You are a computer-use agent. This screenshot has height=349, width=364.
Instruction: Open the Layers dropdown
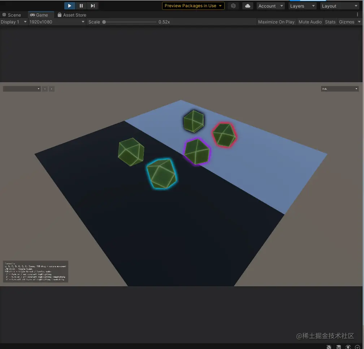tap(303, 6)
